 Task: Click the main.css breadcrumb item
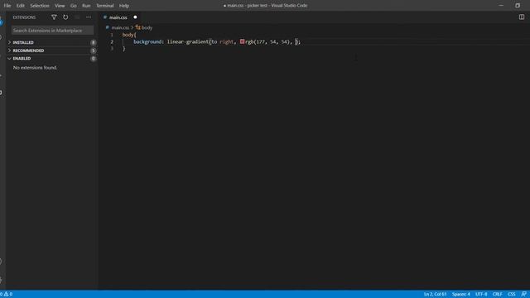pos(120,27)
